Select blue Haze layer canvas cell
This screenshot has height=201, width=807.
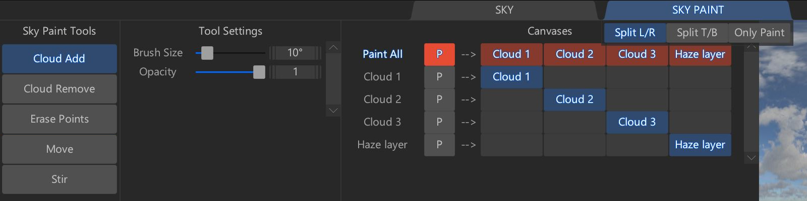tap(700, 145)
